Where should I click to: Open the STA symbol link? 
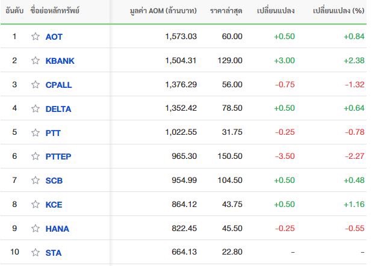pyautogui.click(x=54, y=253)
